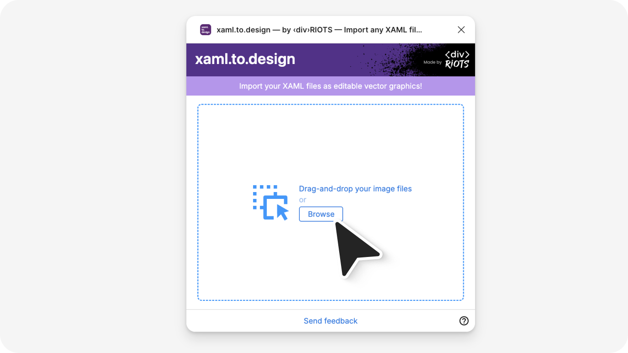Click the 'Made by' label in header
Screen dimensions: 628x353
433,62
